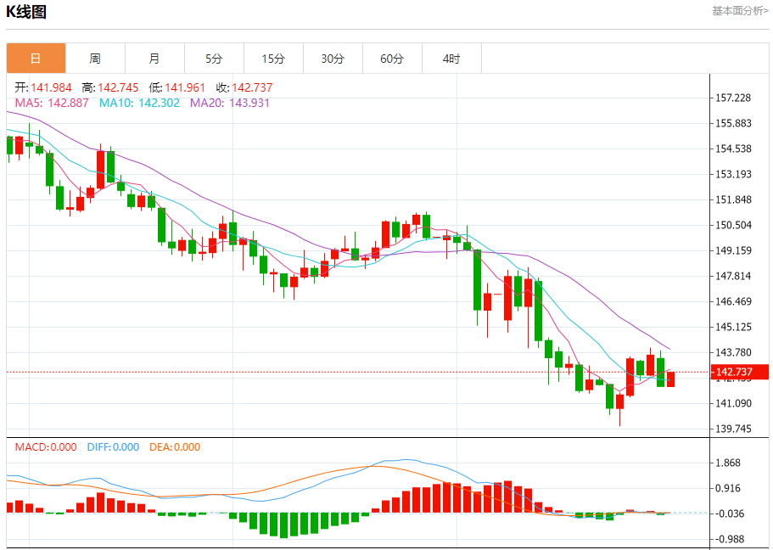Image resolution: width=773 pixels, height=550 pixels.
Task: Click the 143.780 axis label
Action: (x=734, y=352)
